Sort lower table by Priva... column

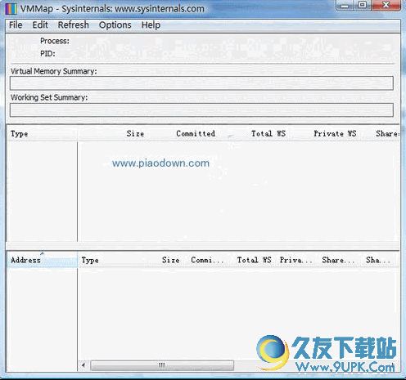296,260
